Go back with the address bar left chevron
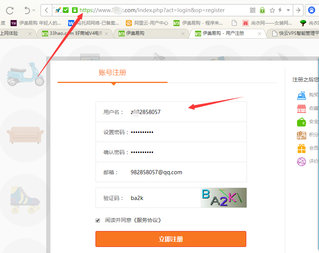 (46, 10)
